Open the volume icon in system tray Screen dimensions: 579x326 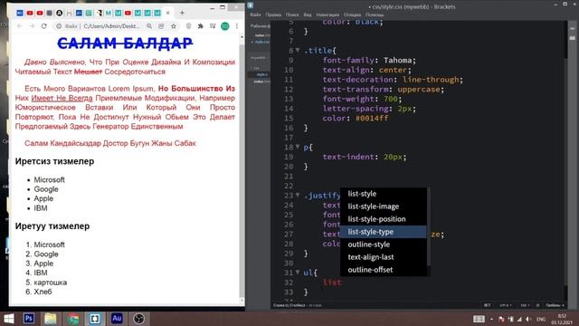click(528, 319)
